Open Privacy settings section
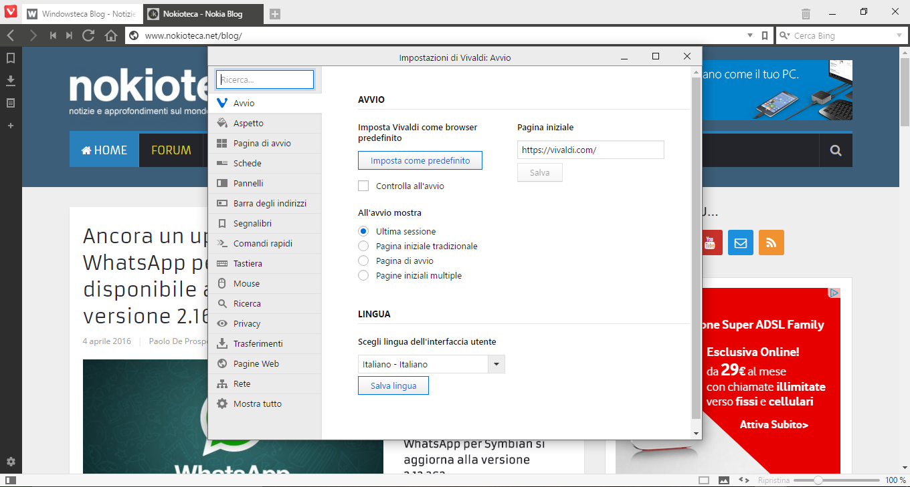Image resolution: width=910 pixels, height=487 pixels. [x=265, y=323]
